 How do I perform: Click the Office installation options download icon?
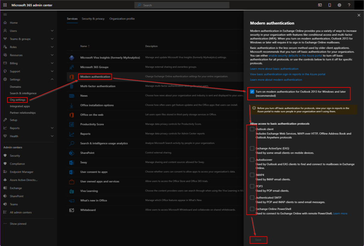pos(72,105)
